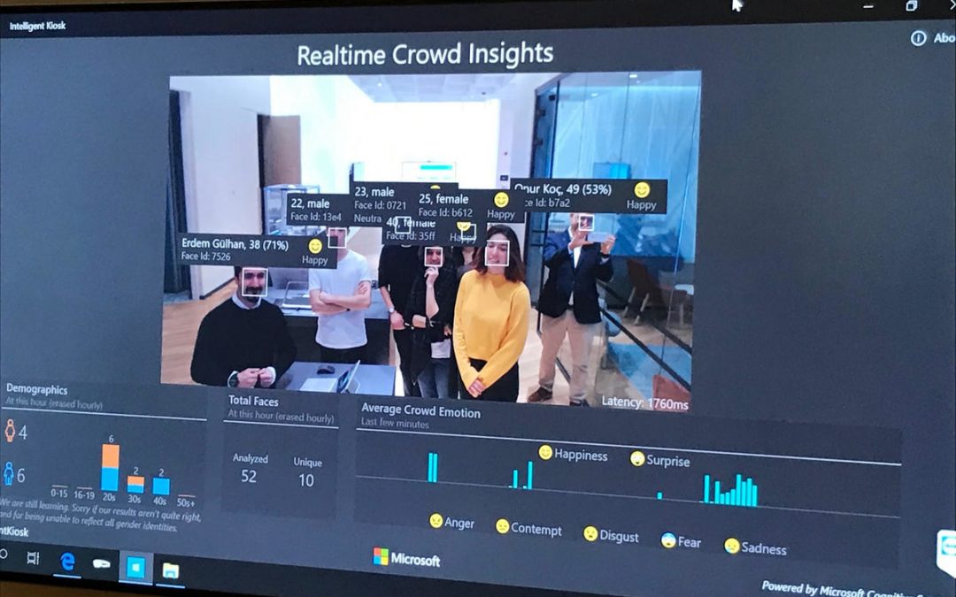
Task: Click the "Demographics" panel heading
Action: pyautogui.click(x=36, y=388)
